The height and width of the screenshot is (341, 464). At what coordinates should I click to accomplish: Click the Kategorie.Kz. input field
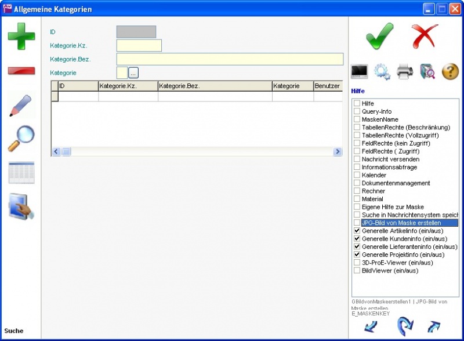(x=139, y=46)
